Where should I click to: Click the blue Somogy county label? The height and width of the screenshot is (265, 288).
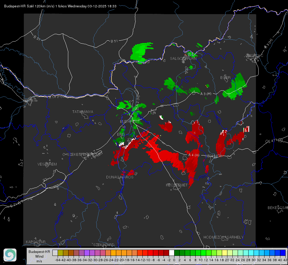[59, 217]
